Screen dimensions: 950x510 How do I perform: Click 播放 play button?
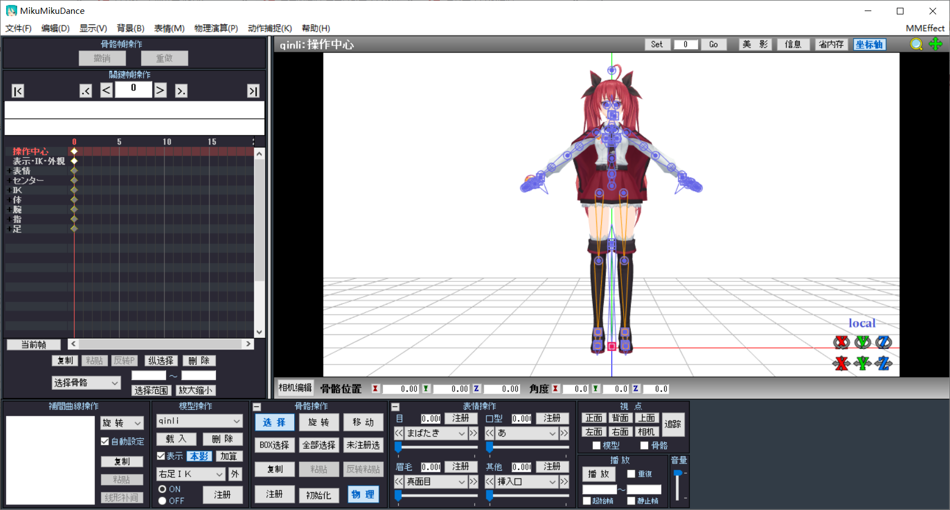tap(599, 474)
